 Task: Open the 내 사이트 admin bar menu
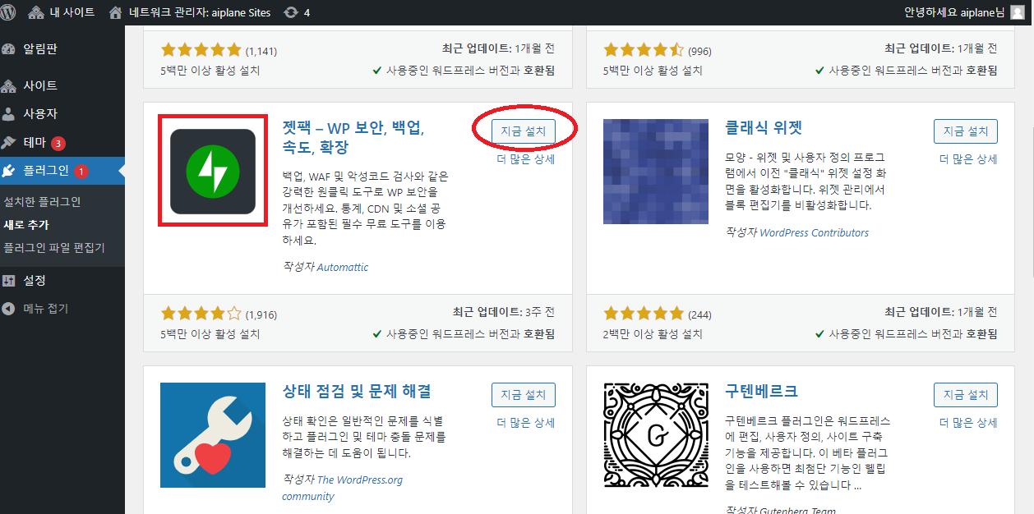pyautogui.click(x=62, y=12)
